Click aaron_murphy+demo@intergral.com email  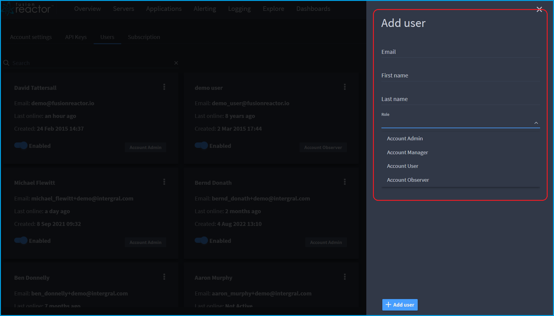[261, 293]
